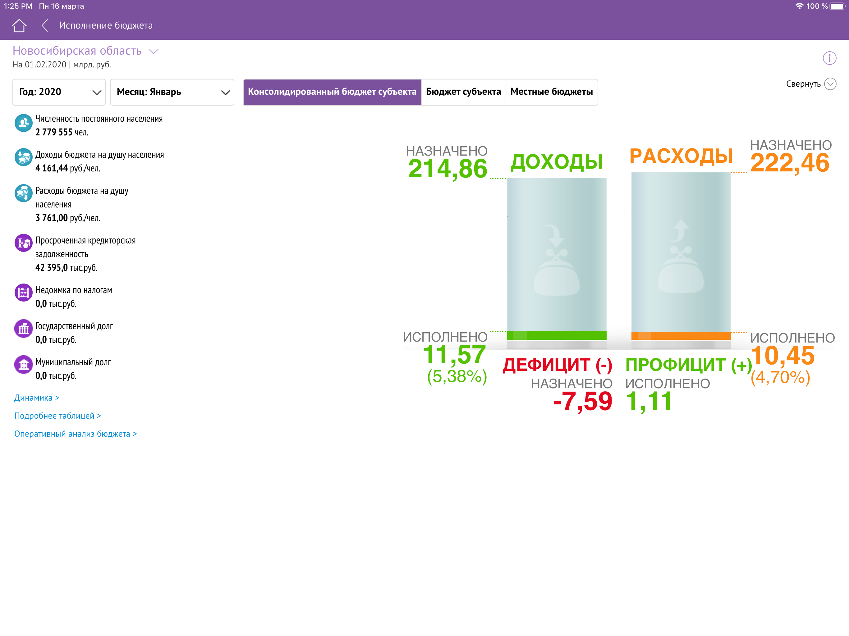Click the Муниципальный долг icon
This screenshot has width=849, height=636.
(23, 365)
